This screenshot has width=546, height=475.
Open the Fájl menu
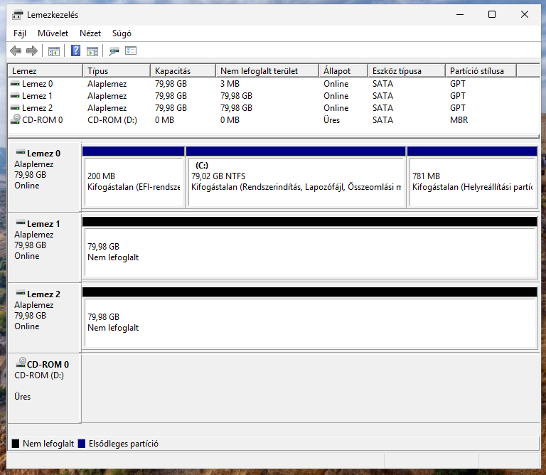pos(20,33)
